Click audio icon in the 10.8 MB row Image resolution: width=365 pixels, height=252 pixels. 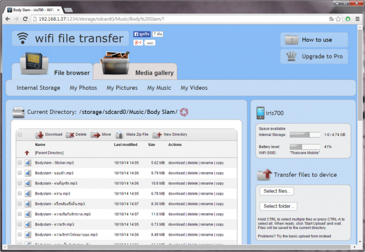pos(28,183)
